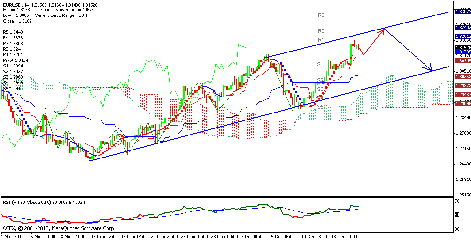Viewport: 471px width, 240px height.
Task: Click the current price tag 1.31526
Action: click(x=462, y=48)
